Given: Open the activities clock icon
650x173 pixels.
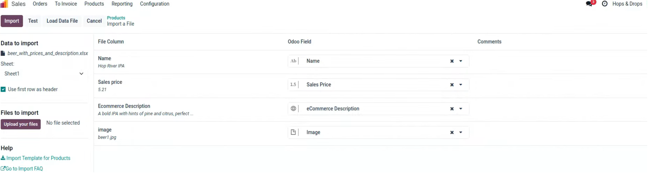Looking at the screenshot, I should point(605,4).
